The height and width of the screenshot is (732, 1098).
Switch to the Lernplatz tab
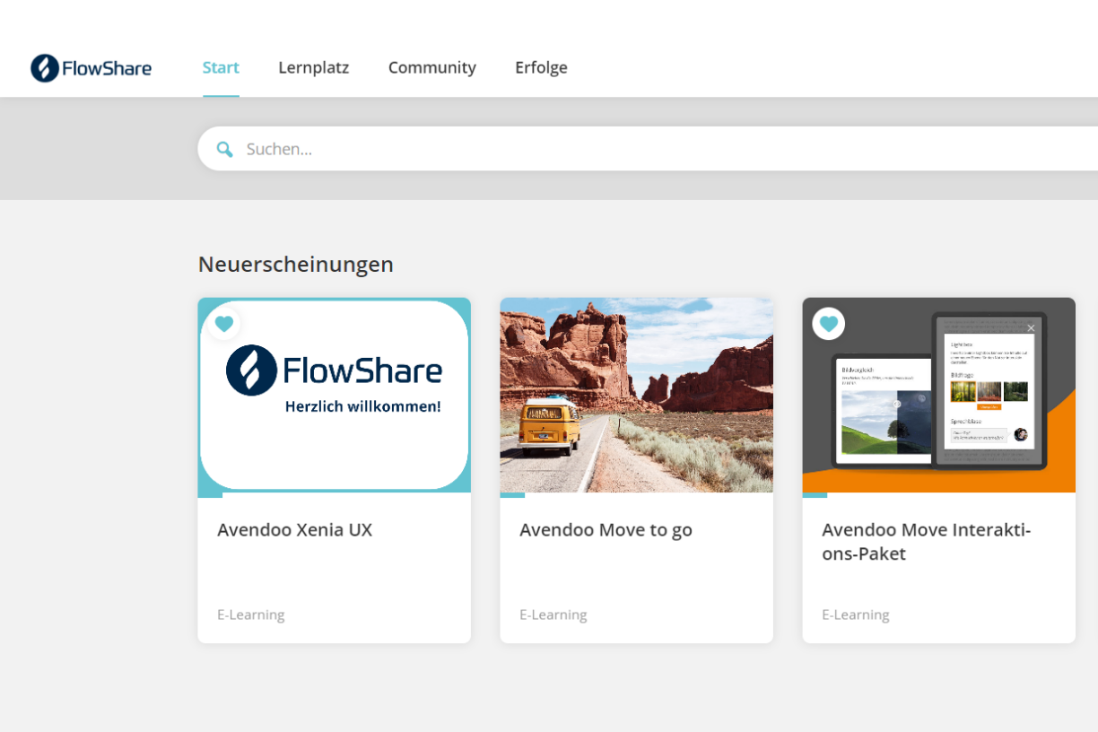coord(314,67)
